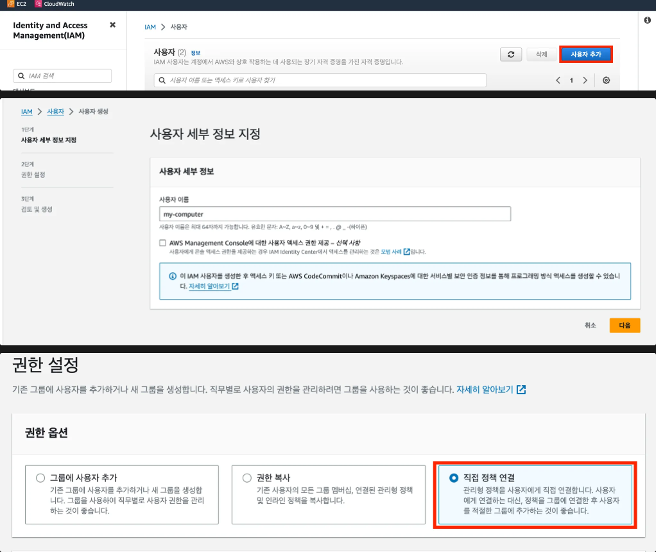Click the search icon in the user filter box

[x=162, y=80]
